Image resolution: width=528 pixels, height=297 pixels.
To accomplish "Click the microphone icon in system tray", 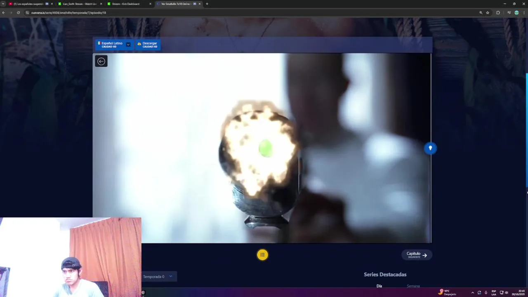I will point(486,292).
